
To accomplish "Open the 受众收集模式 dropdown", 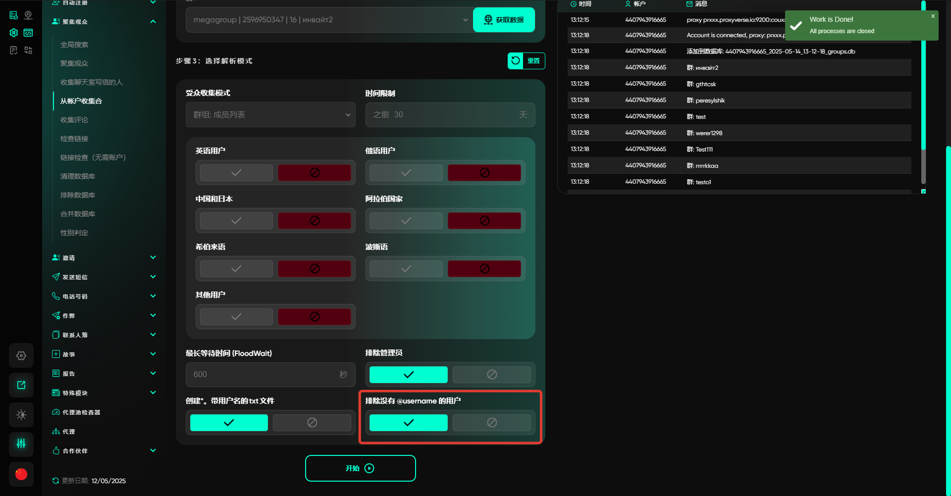I will click(270, 115).
